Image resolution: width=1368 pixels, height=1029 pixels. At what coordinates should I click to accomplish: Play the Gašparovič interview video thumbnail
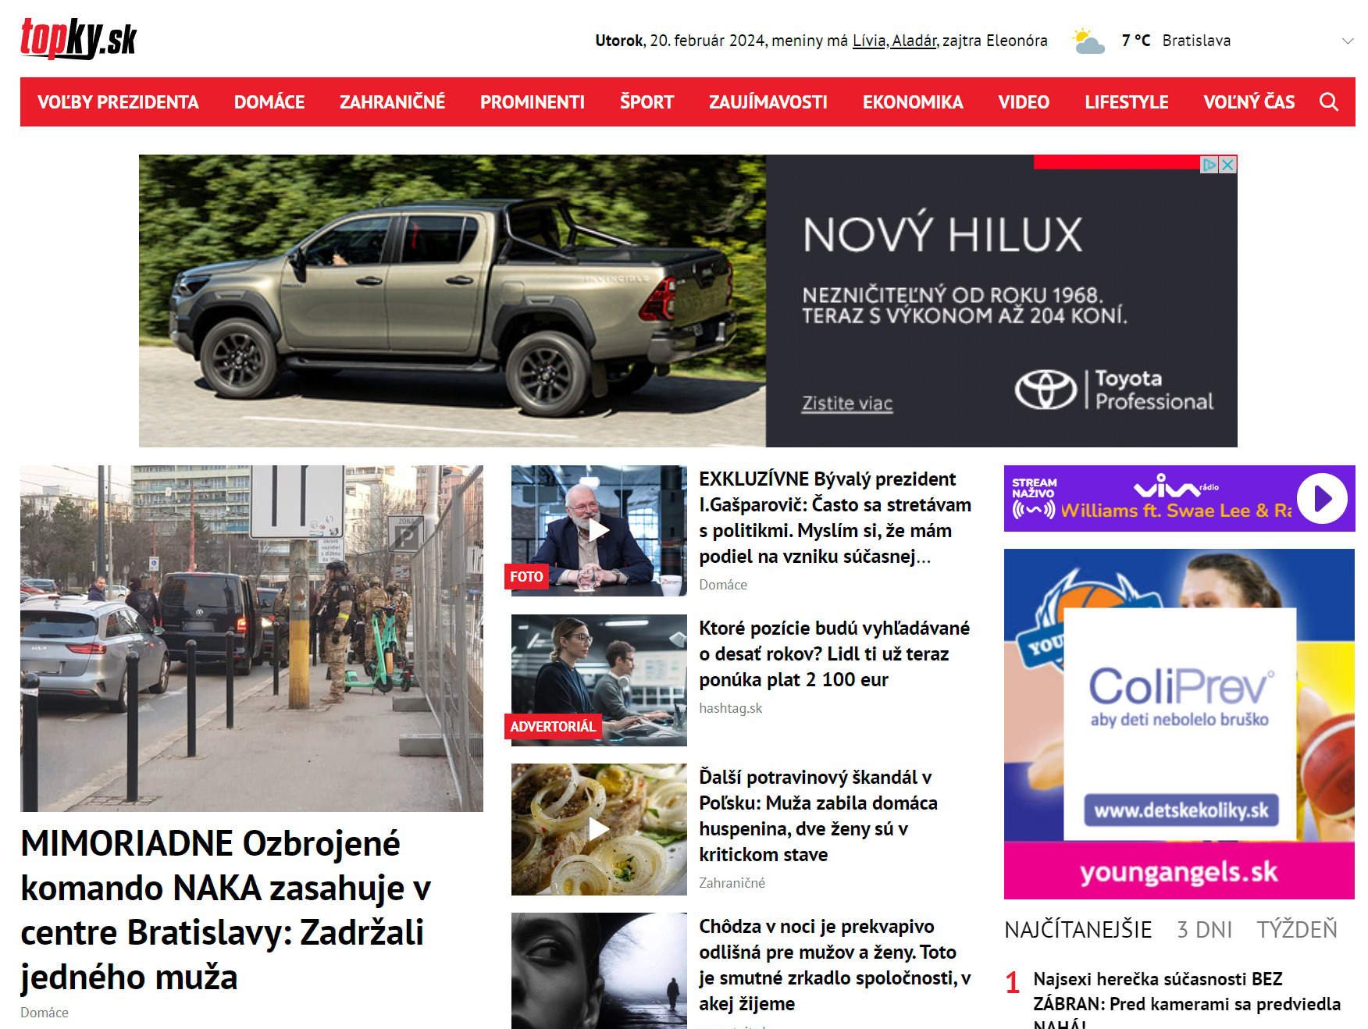pos(598,531)
